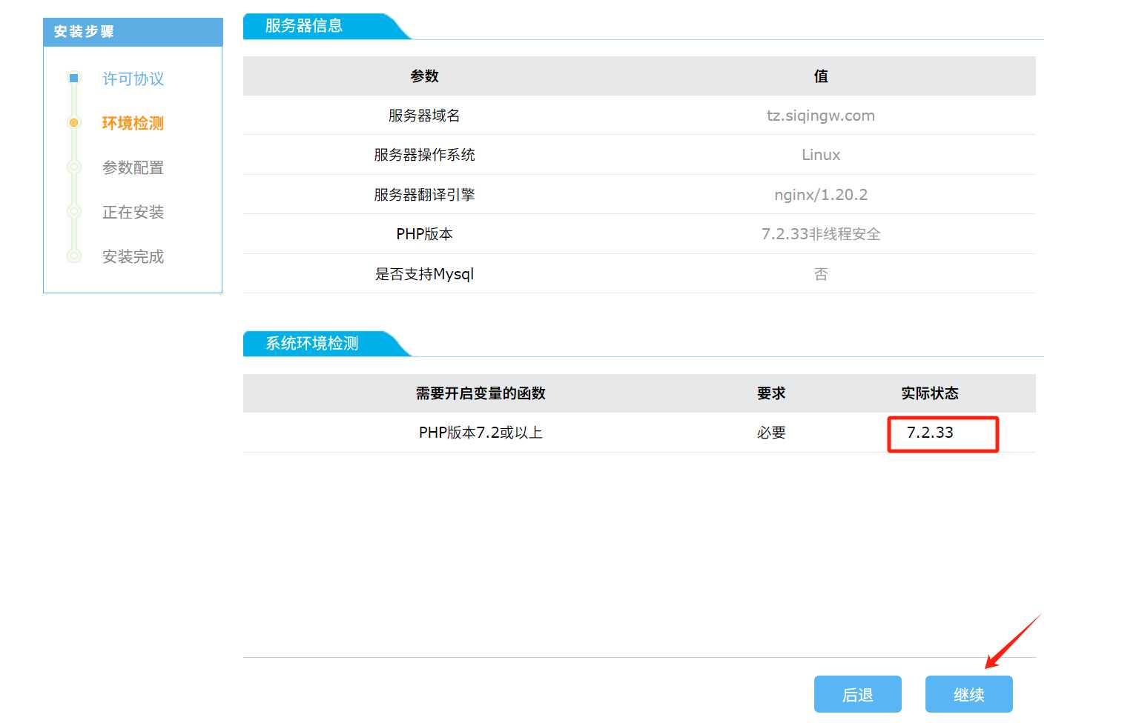Click the red-boxed 7.2.33 actual status

click(x=930, y=433)
